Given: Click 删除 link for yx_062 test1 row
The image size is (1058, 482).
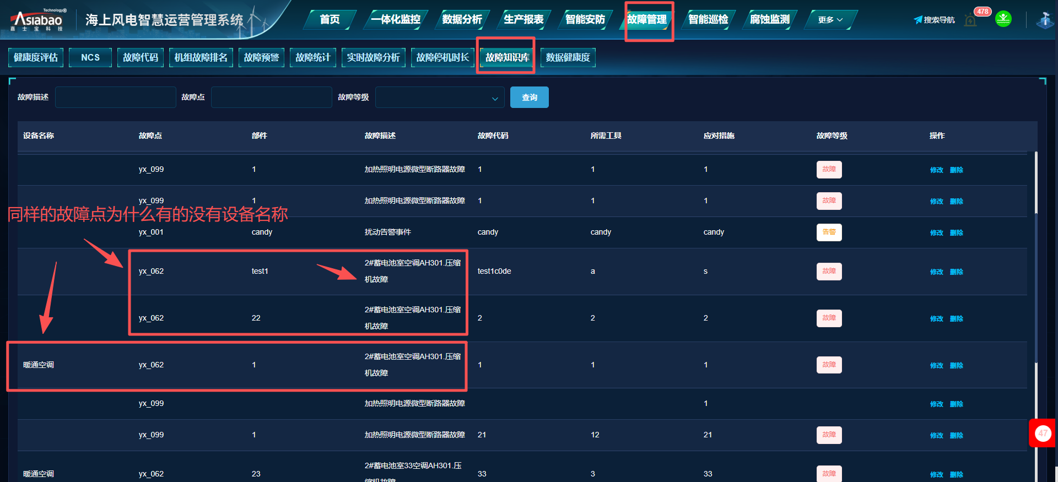Looking at the screenshot, I should tap(956, 272).
